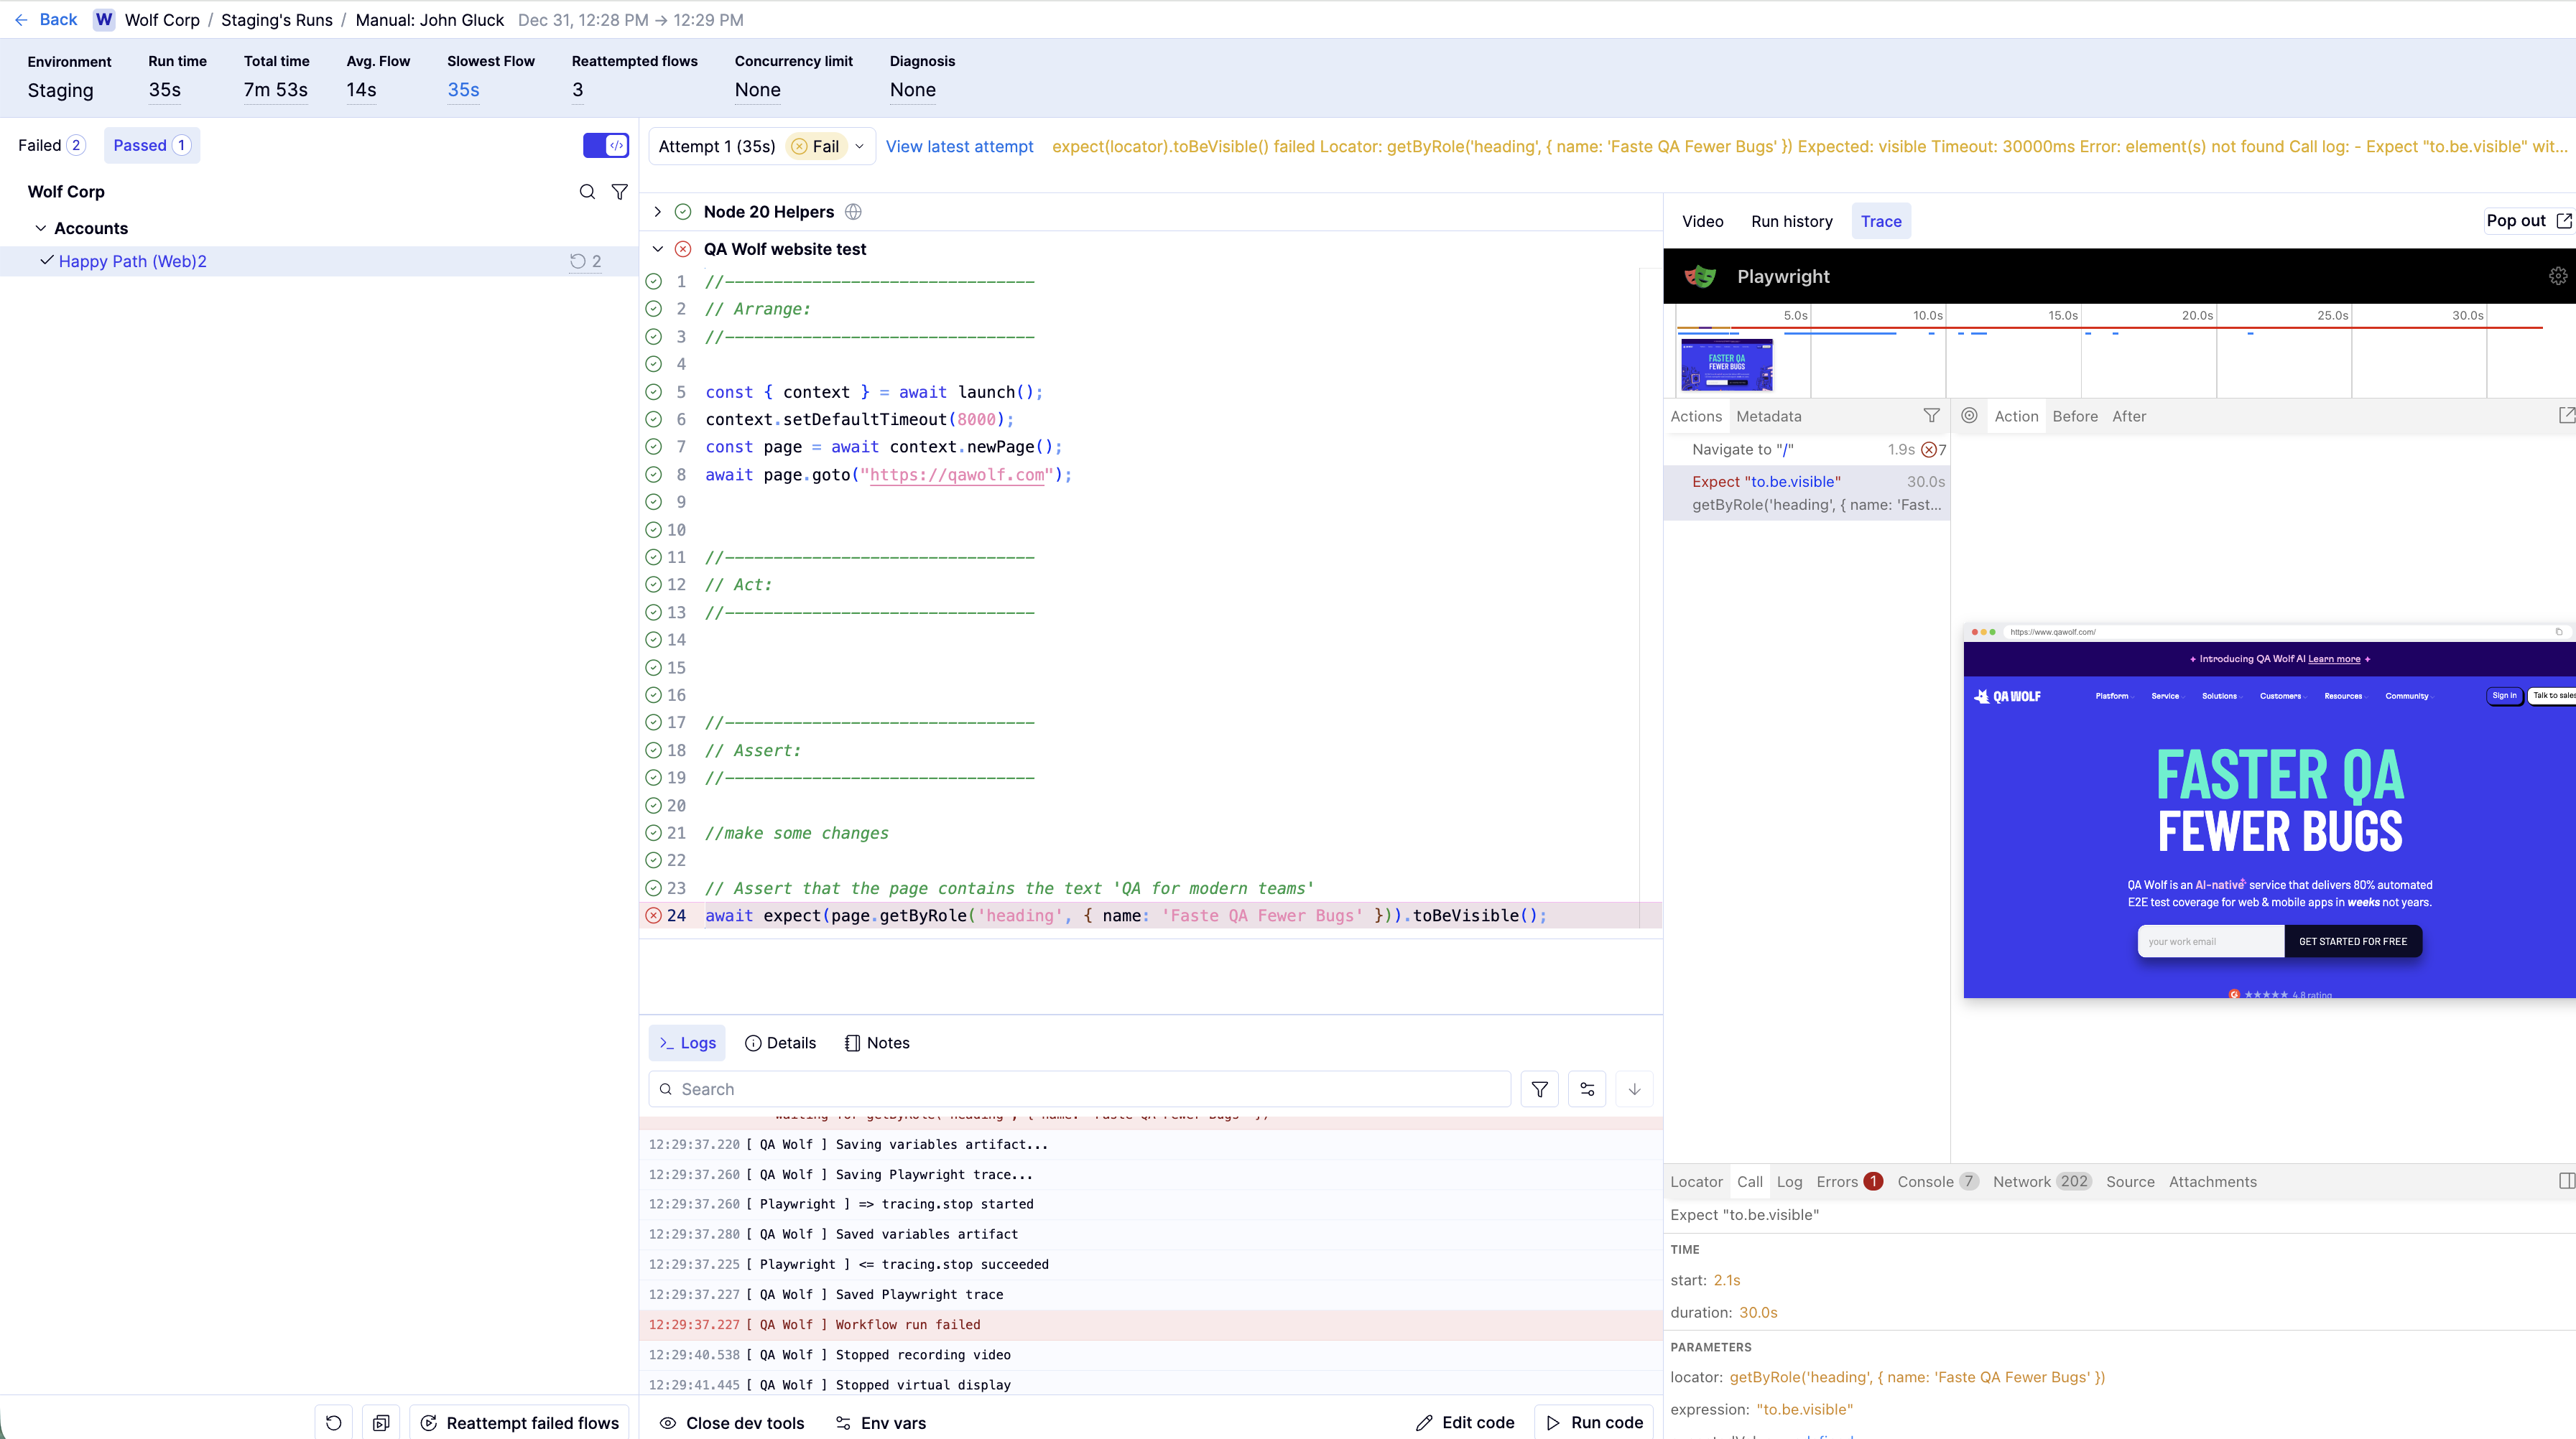Toggle the code view switch
The image size is (2576, 1439).
[606, 146]
